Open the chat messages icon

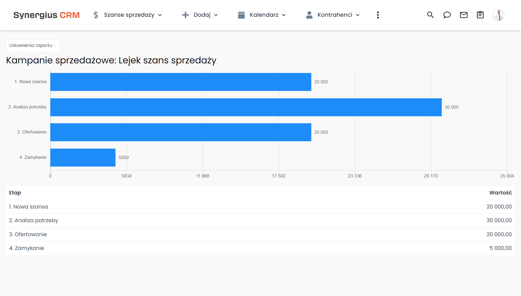click(x=447, y=15)
